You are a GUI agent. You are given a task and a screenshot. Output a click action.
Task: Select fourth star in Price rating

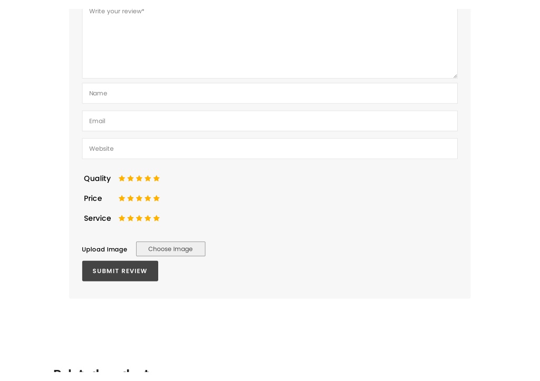coord(148,198)
